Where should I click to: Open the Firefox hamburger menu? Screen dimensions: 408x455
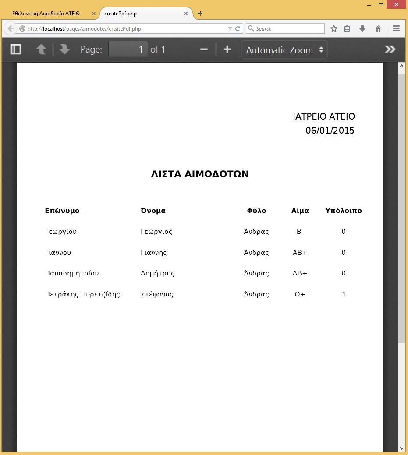396,28
